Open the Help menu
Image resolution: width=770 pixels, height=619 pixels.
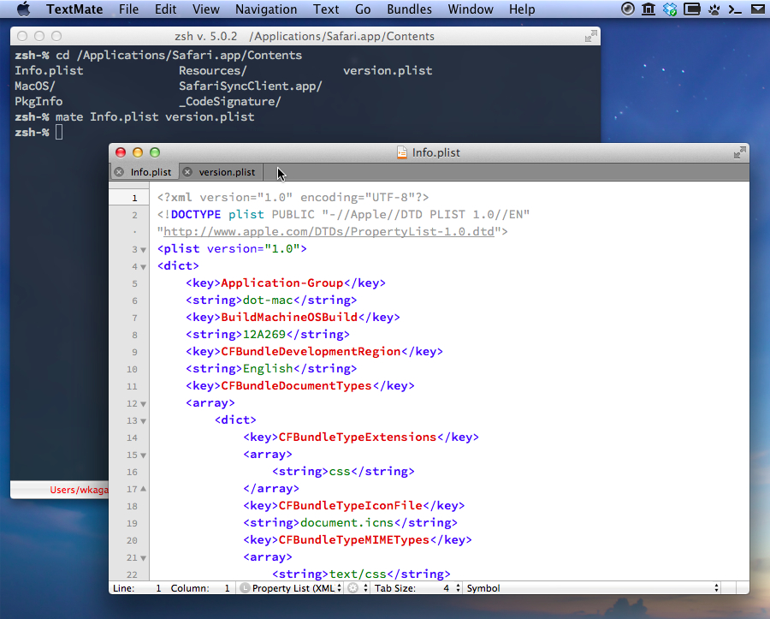tap(522, 9)
